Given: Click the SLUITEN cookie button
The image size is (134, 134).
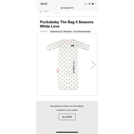Looking at the screenshot, I should tap(67, 117).
